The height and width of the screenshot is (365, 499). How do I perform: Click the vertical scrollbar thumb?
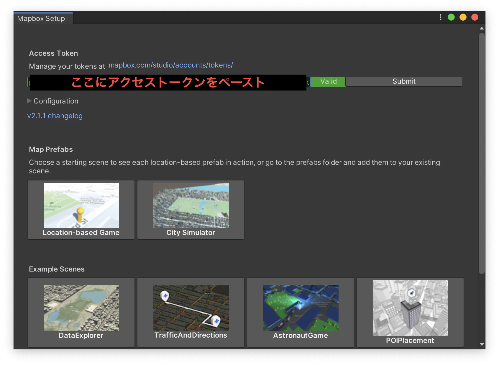click(482, 153)
